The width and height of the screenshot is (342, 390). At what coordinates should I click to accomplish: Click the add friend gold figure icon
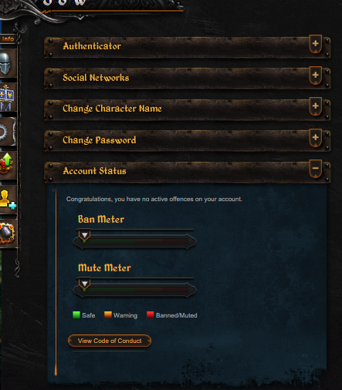(7, 200)
